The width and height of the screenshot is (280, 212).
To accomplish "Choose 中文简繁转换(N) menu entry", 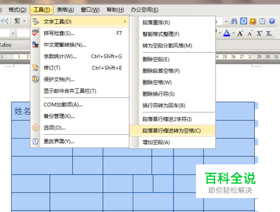I will pos(80,45).
